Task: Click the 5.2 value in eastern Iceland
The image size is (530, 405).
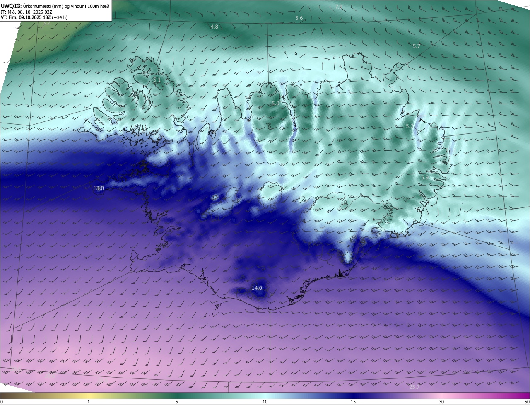Action: 409,126
